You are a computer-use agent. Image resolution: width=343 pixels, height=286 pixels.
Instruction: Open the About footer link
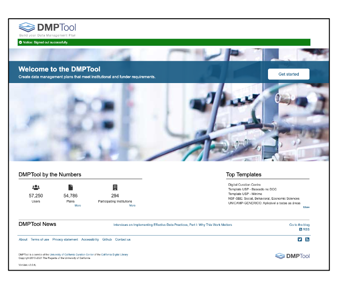pos(23,239)
